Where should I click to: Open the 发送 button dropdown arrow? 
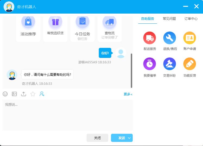129,138
